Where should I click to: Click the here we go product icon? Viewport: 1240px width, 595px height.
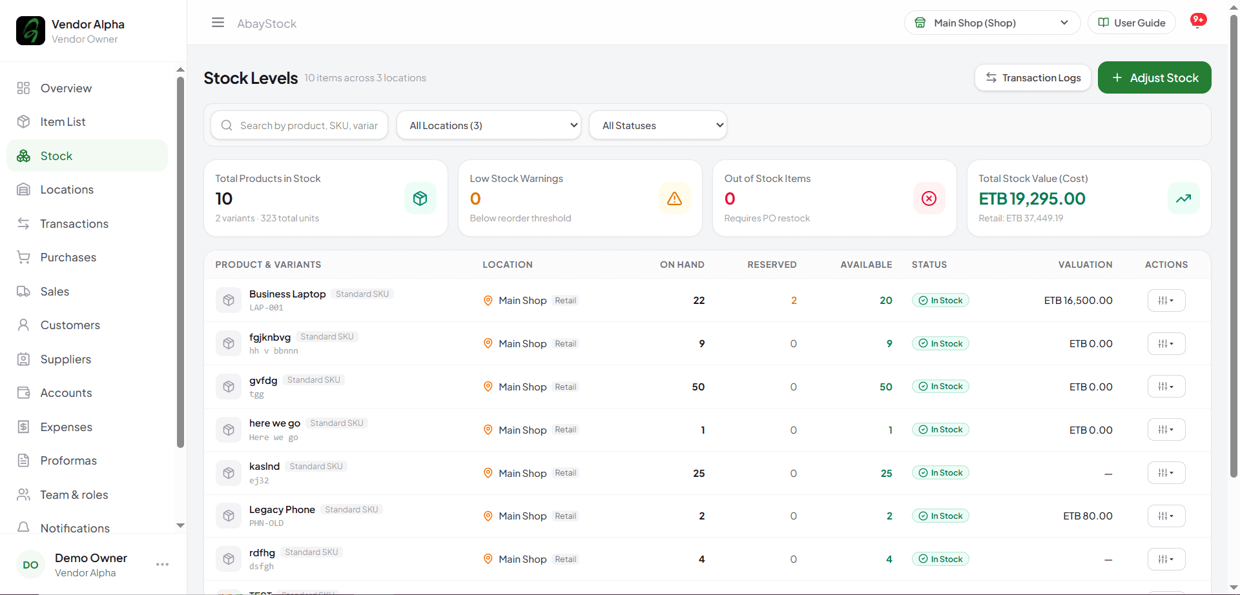(x=229, y=430)
